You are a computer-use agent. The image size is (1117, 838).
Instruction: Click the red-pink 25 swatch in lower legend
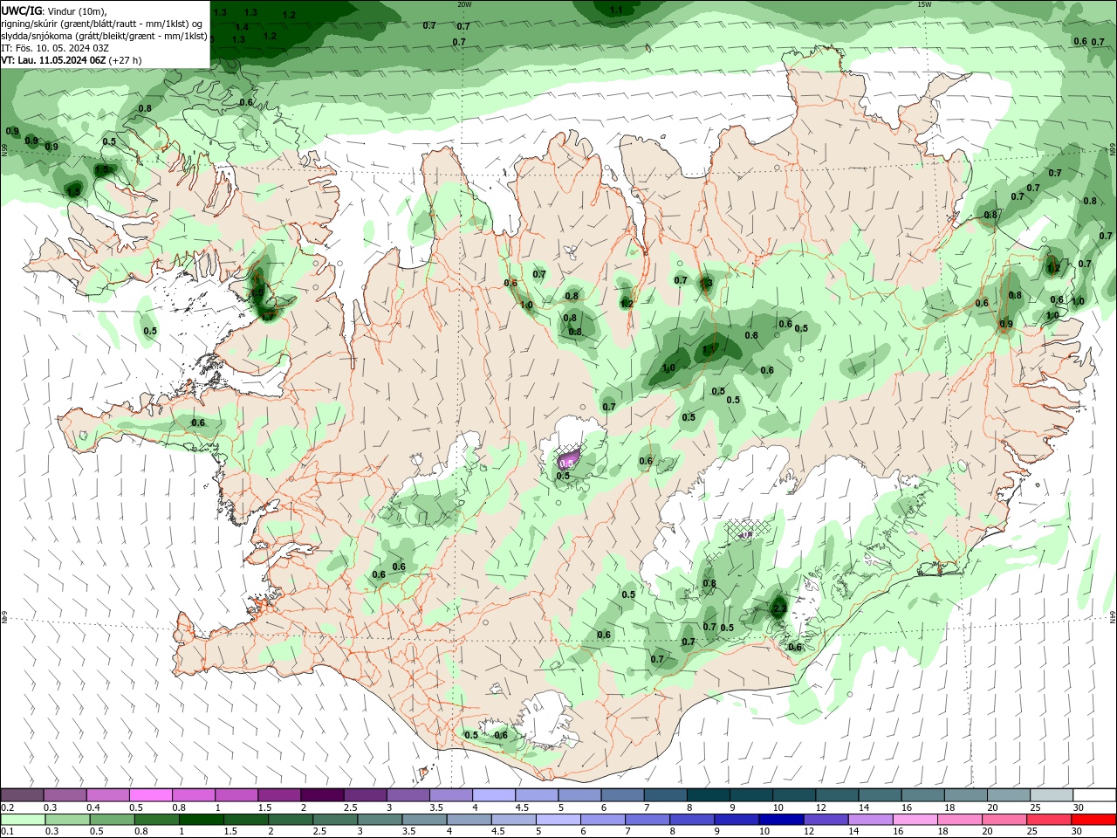1049,820
